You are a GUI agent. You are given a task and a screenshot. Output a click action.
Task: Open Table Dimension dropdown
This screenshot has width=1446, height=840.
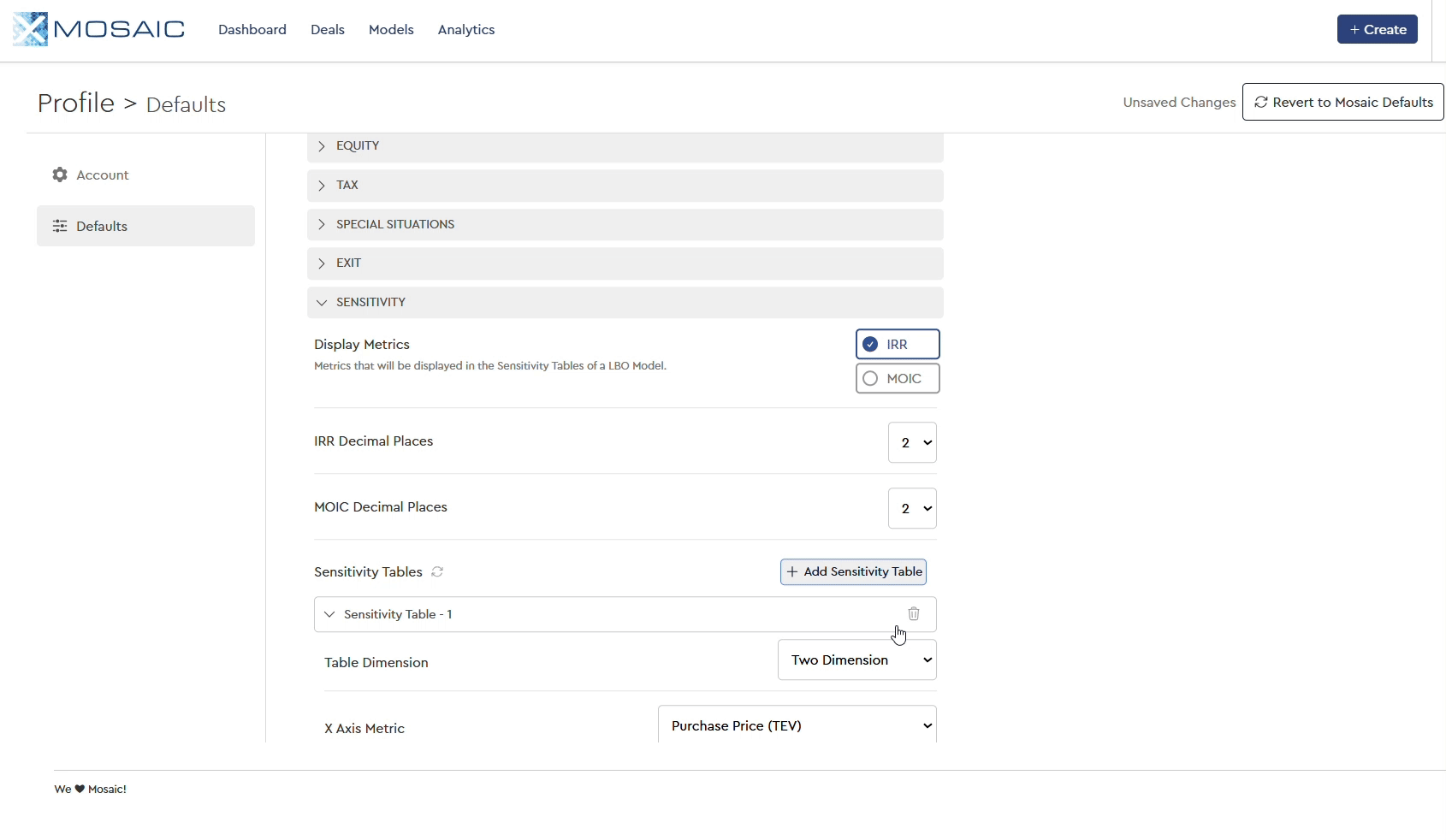[x=856, y=660]
